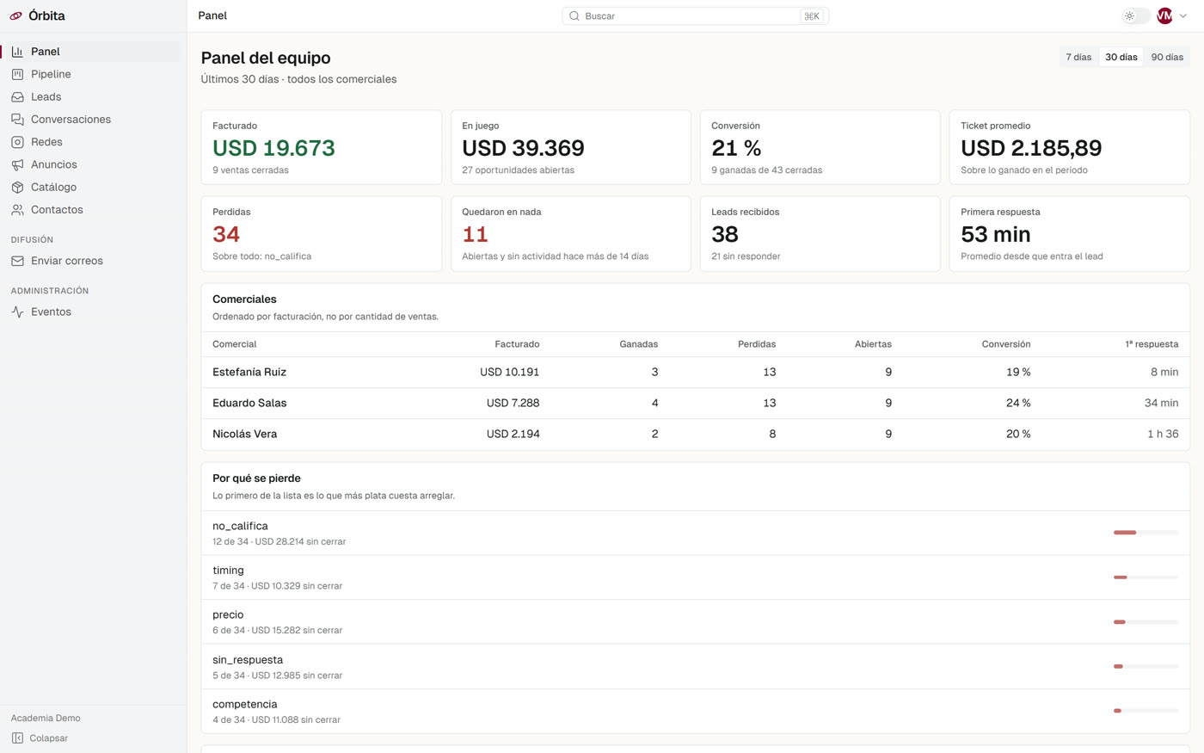Click the Academia Demo workspace label

[46, 718]
